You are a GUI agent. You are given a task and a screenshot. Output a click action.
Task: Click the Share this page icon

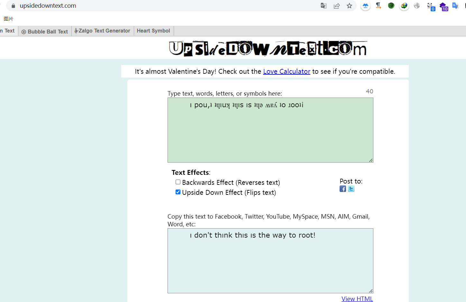coord(337,6)
